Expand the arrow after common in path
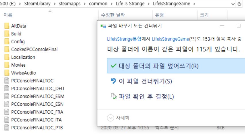Image resolution: width=245 pixels, height=134 pixels. tap(112, 4)
